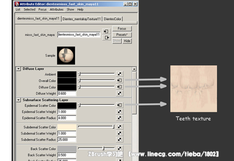This screenshot has height=161, width=234.
Task: Click the Diffuse Color swatch
Action: point(67,87)
